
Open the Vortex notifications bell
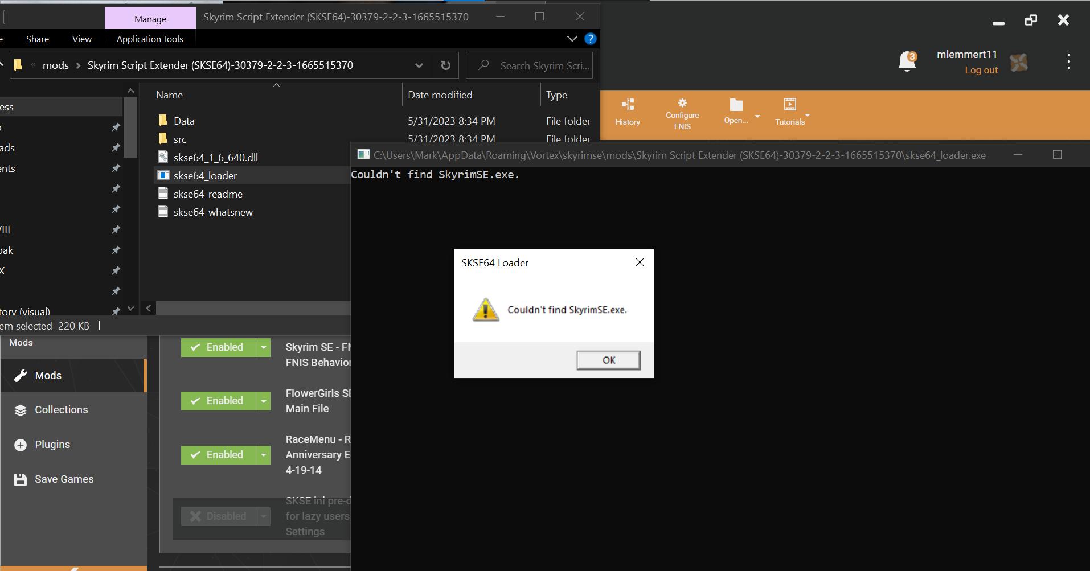coord(907,61)
